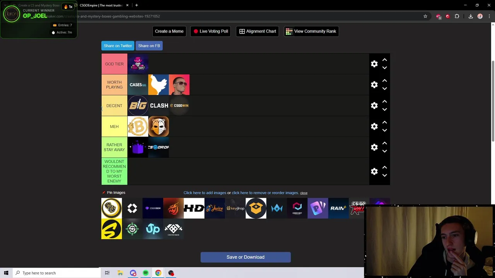Edit the GOD TIER label
Image resolution: width=495 pixels, height=278 pixels.
[x=114, y=64]
